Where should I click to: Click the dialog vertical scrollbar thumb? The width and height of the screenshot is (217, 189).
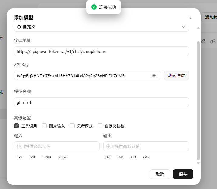pyautogui.click(x=198, y=101)
